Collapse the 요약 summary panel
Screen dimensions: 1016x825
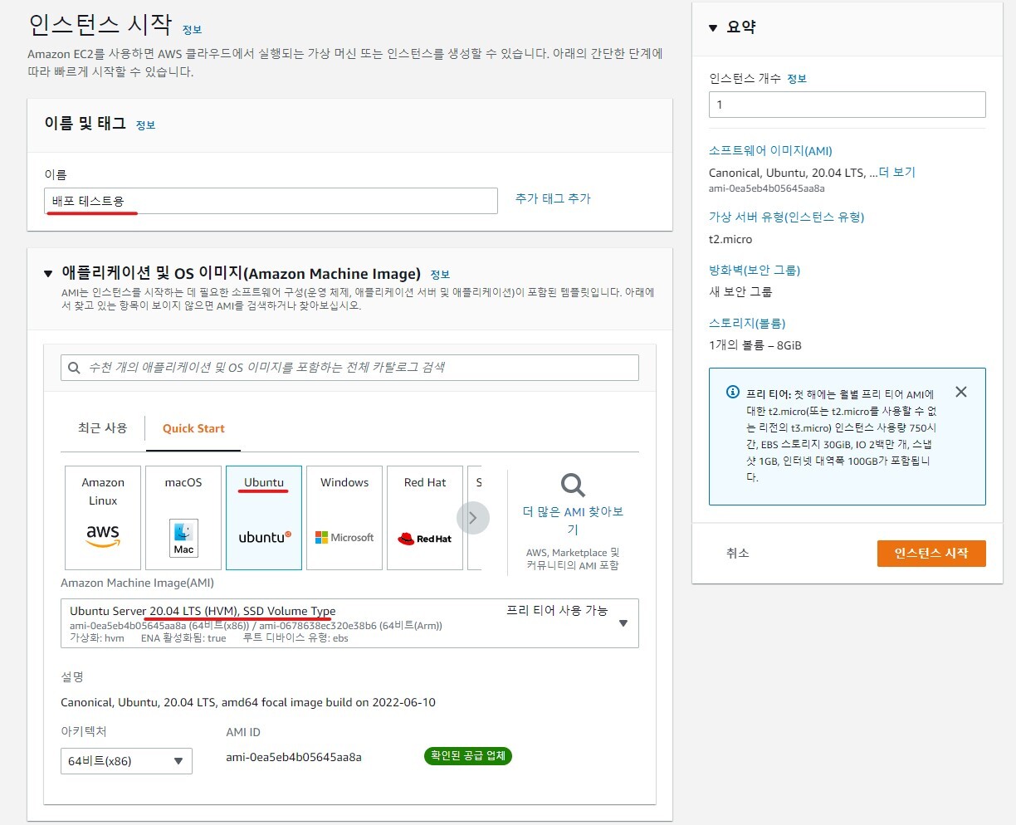(x=713, y=27)
